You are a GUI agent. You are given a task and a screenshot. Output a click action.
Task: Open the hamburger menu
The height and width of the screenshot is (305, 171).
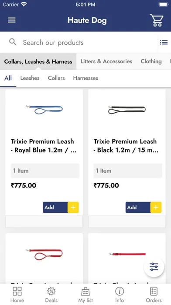pyautogui.click(x=12, y=20)
